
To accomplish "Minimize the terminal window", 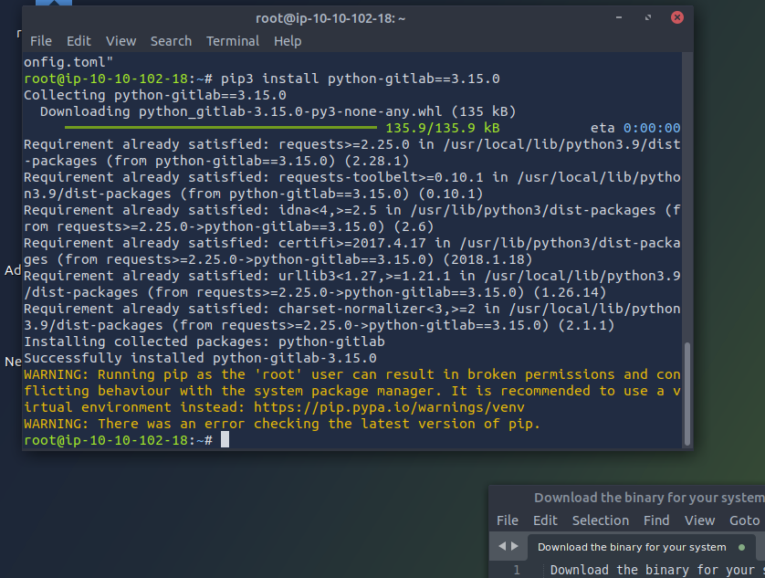I will click(619, 17).
